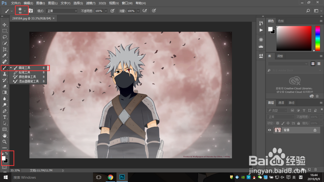Toggle lock position in Layers panel
The width and height of the screenshot is (324, 182).
coord(288,123)
